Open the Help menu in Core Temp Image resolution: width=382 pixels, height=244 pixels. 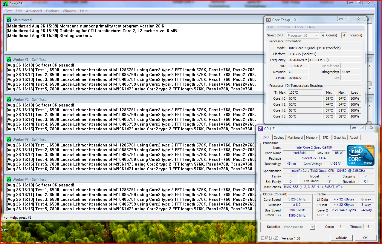(311, 27)
